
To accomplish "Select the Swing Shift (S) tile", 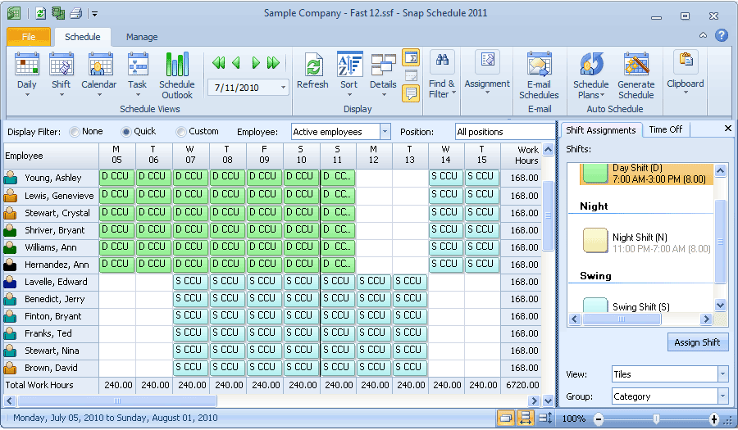I will coord(647,306).
